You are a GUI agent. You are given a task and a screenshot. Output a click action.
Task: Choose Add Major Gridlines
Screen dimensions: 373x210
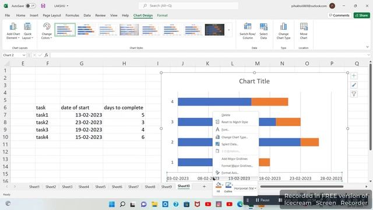pyautogui.click(x=235, y=159)
